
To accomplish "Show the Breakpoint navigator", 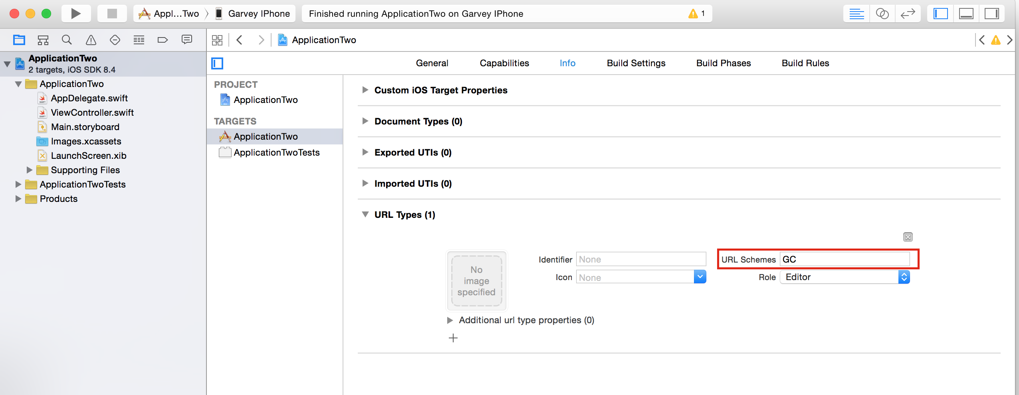I will click(x=163, y=40).
